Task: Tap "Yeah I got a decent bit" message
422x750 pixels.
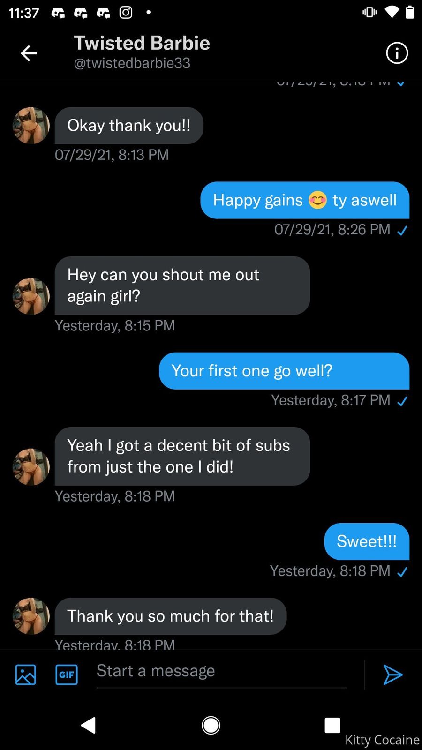Action: [x=182, y=456]
